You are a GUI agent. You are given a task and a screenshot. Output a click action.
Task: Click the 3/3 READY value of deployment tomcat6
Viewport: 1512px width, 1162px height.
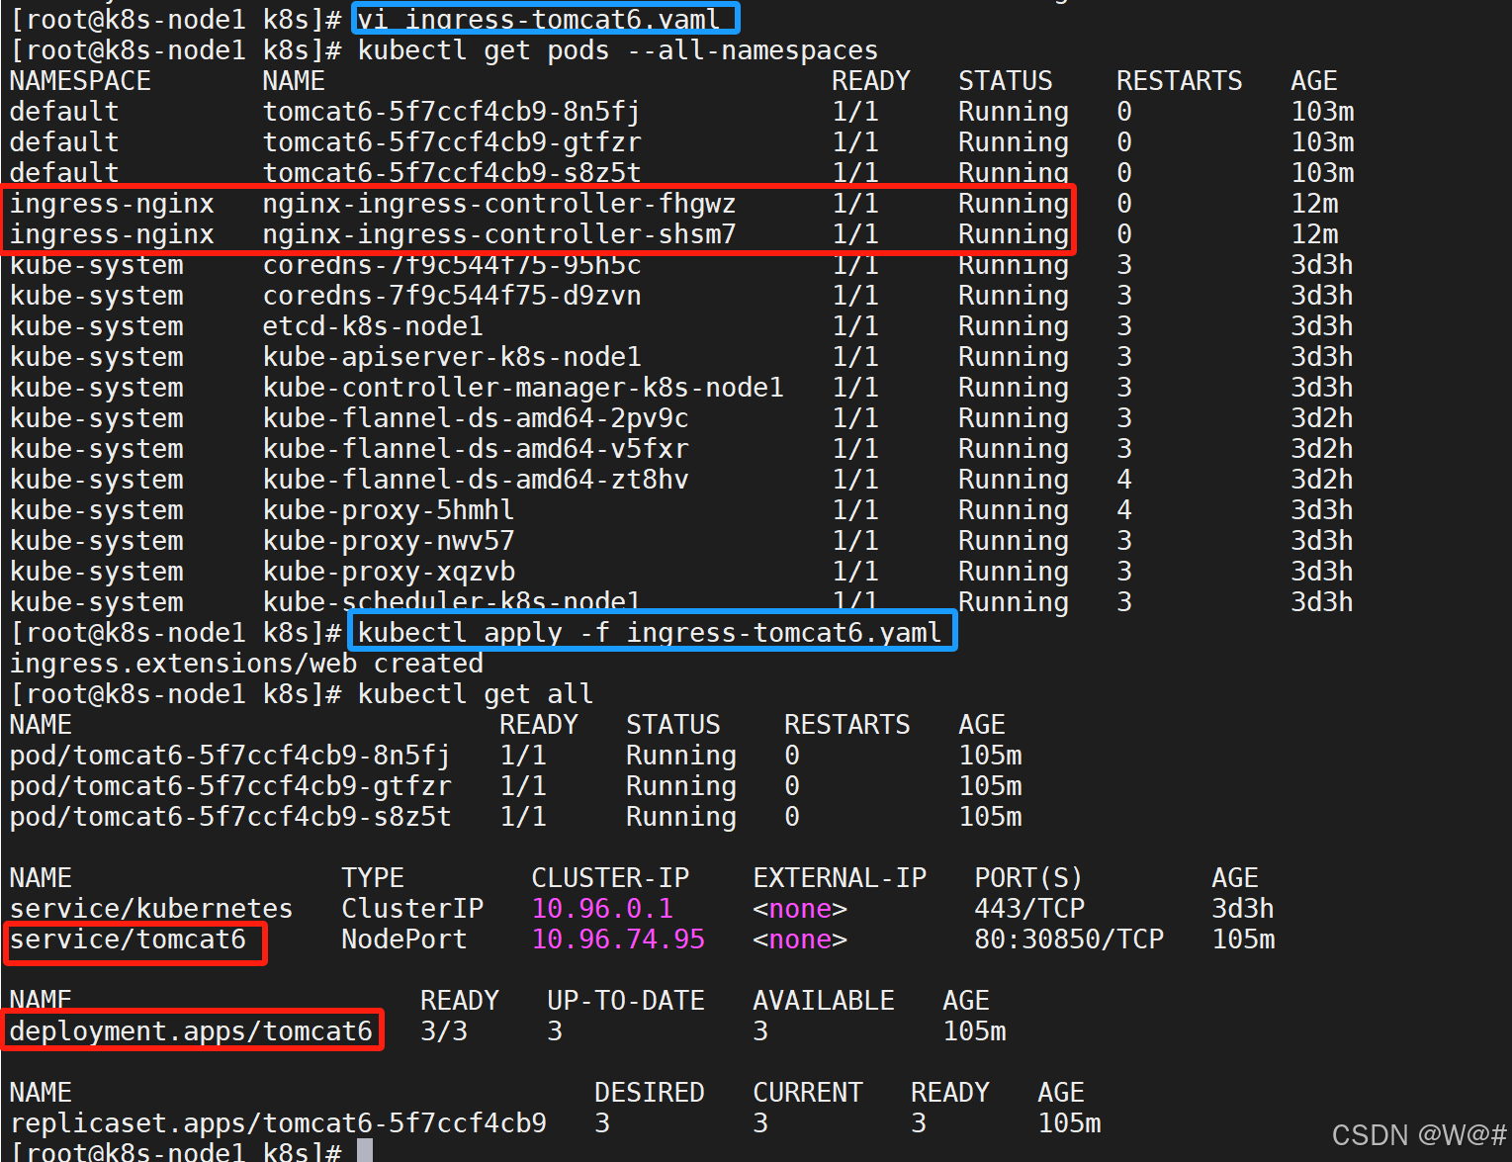click(444, 1031)
